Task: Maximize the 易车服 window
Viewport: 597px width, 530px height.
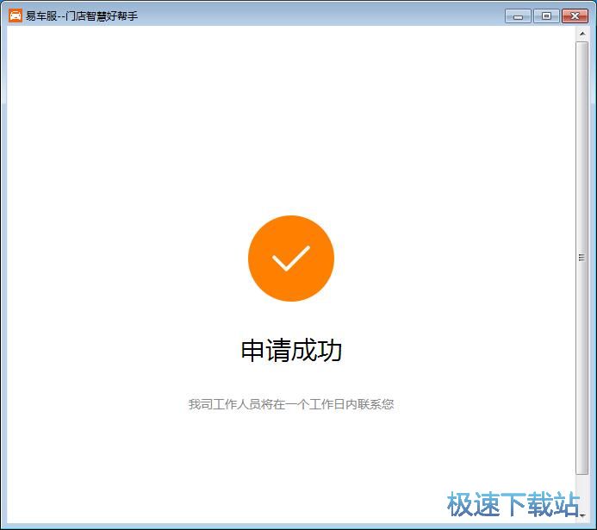Action: point(546,16)
